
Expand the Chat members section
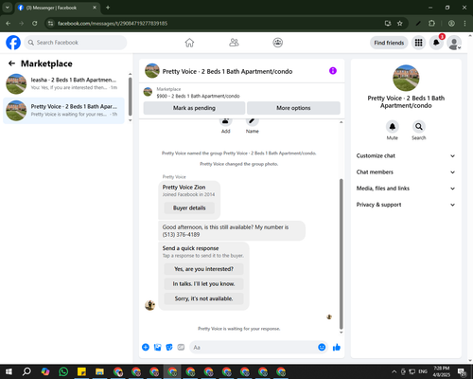406,172
